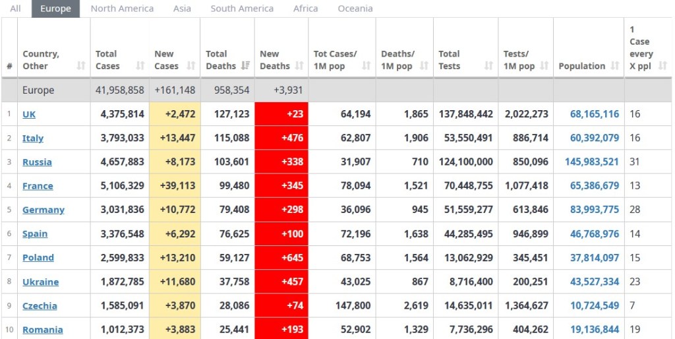Click the Czechia country link
Screen dimensions: 675x339
pos(40,306)
